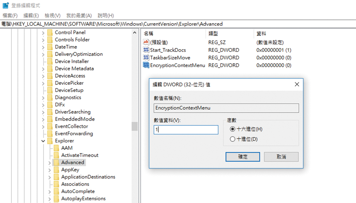Expand the DateTime key
The height and width of the screenshot is (203, 356).
coord(43,47)
